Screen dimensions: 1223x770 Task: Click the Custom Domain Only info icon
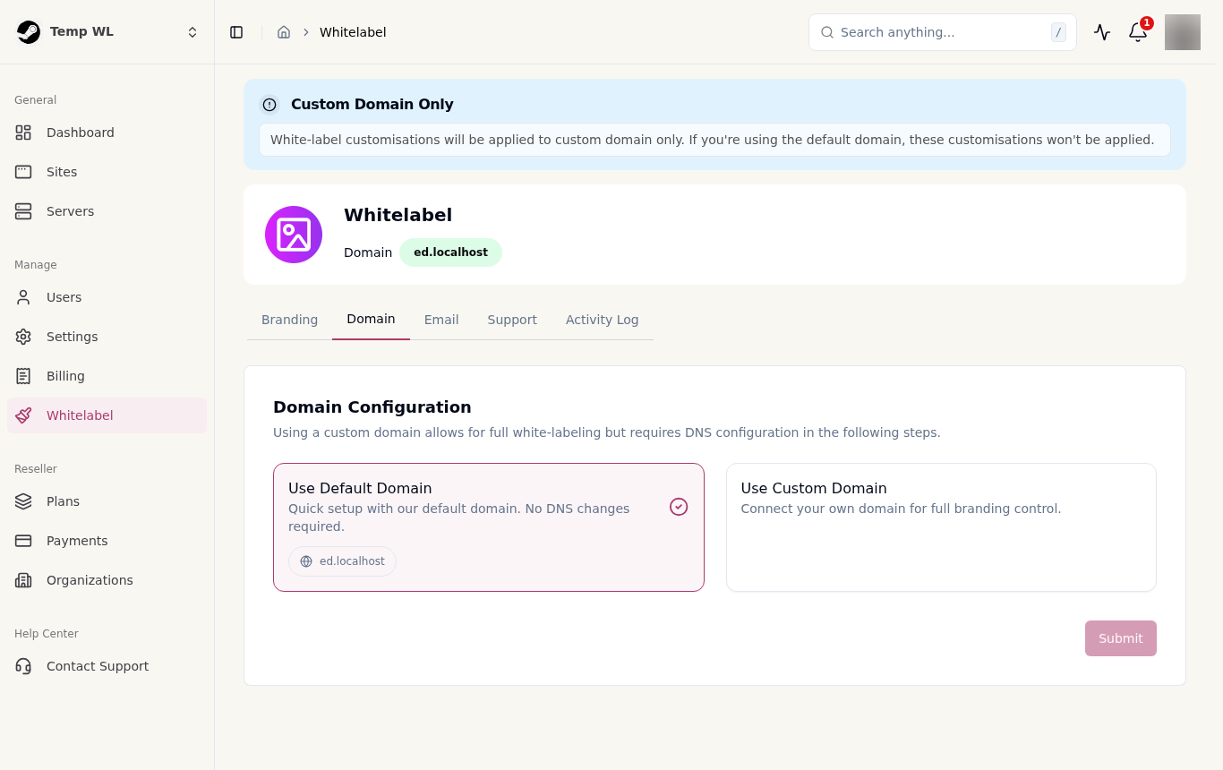(269, 105)
